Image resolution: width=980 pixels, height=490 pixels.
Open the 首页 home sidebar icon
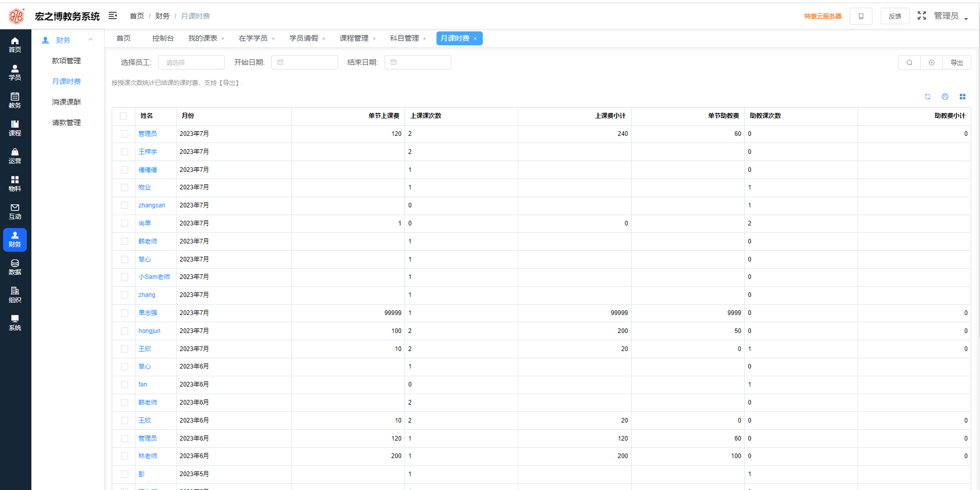(x=15, y=45)
